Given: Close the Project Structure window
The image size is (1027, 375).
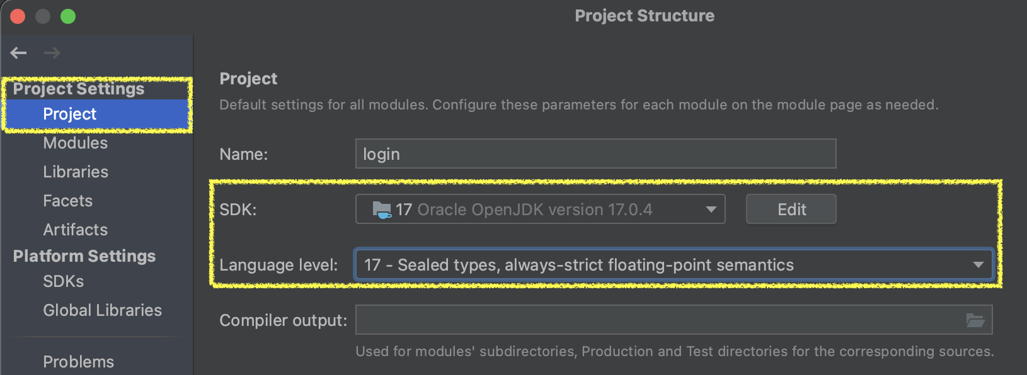Looking at the screenshot, I should pos(18,16).
